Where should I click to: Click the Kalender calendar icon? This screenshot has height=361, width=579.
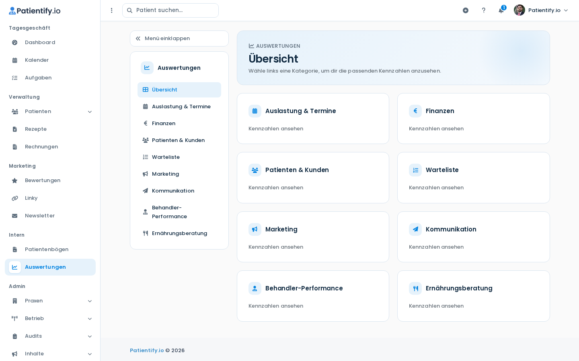click(15, 60)
